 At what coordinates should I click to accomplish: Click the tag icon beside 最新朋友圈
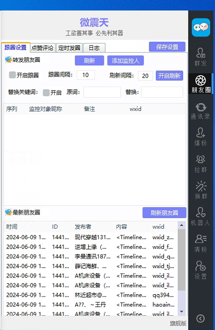(8, 212)
